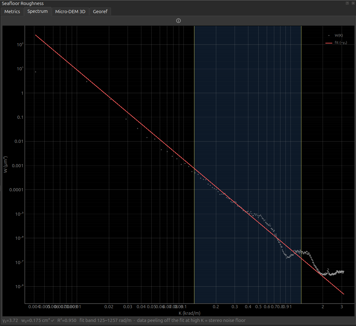Screen dimensions: 356x326
Task: Click the '0.2' x-axis tick label
Action: [216, 307]
